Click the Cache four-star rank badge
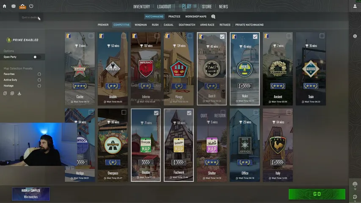361x203 pixels. [80, 86]
